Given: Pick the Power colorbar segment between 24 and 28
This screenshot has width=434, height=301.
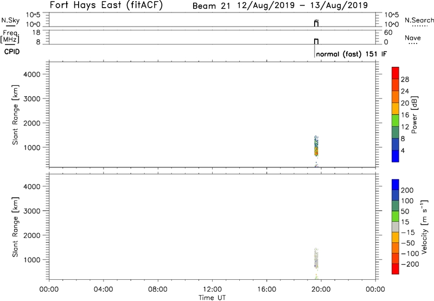Looking at the screenshot, I should click(395, 85).
